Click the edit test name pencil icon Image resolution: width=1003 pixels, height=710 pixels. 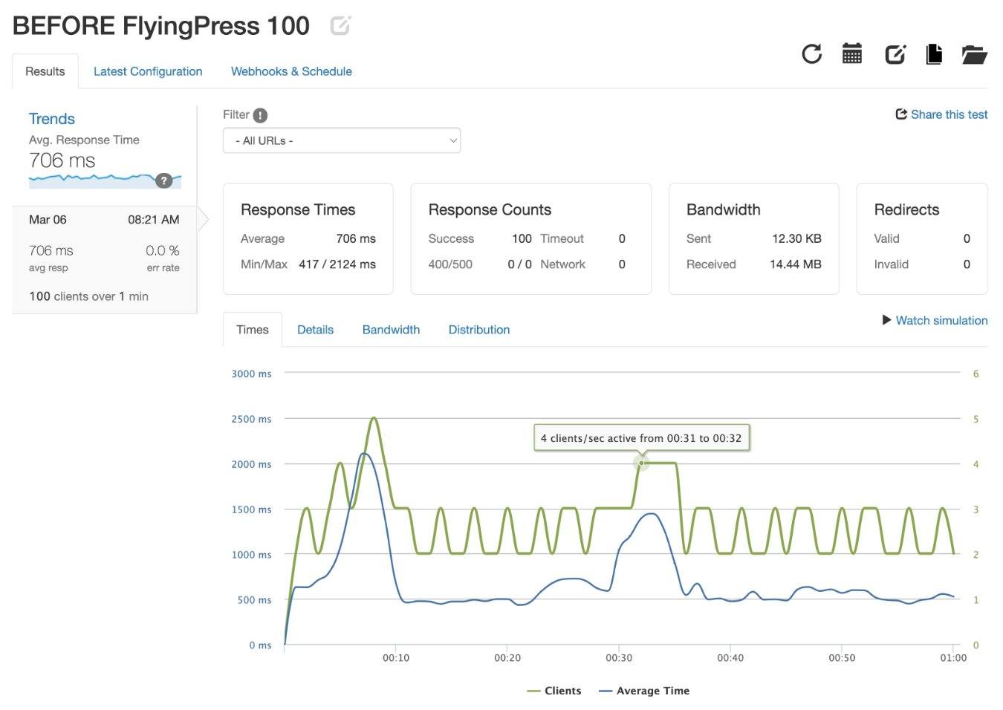click(x=340, y=26)
